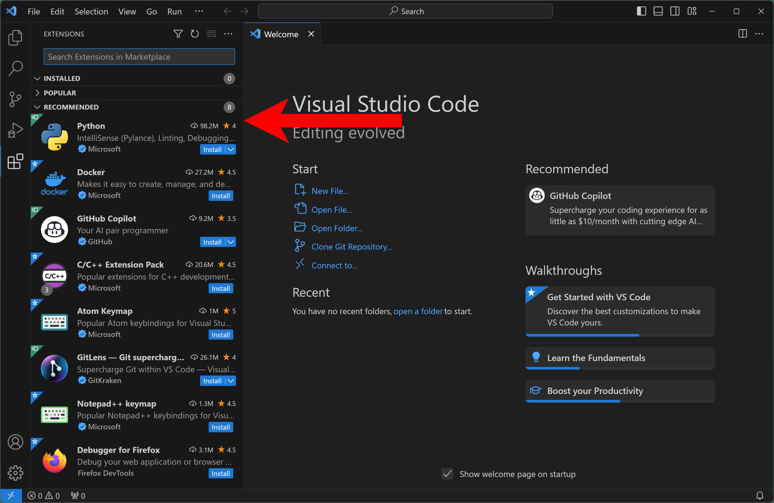
Task: Install the C/C++ Extension Pack
Action: point(220,288)
